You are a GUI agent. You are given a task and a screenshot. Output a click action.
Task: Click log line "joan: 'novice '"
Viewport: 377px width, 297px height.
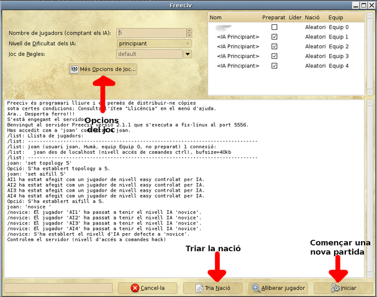(29, 206)
